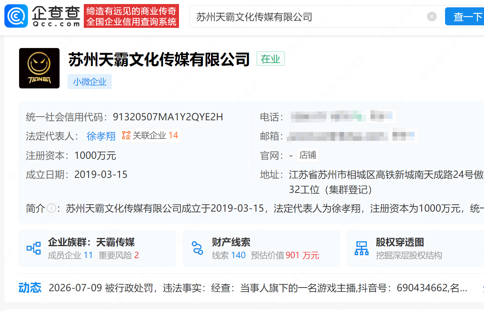Image resolution: width=484 pixels, height=311 pixels.
Task: Click the Qcc.com logo icon
Action: [16, 16]
